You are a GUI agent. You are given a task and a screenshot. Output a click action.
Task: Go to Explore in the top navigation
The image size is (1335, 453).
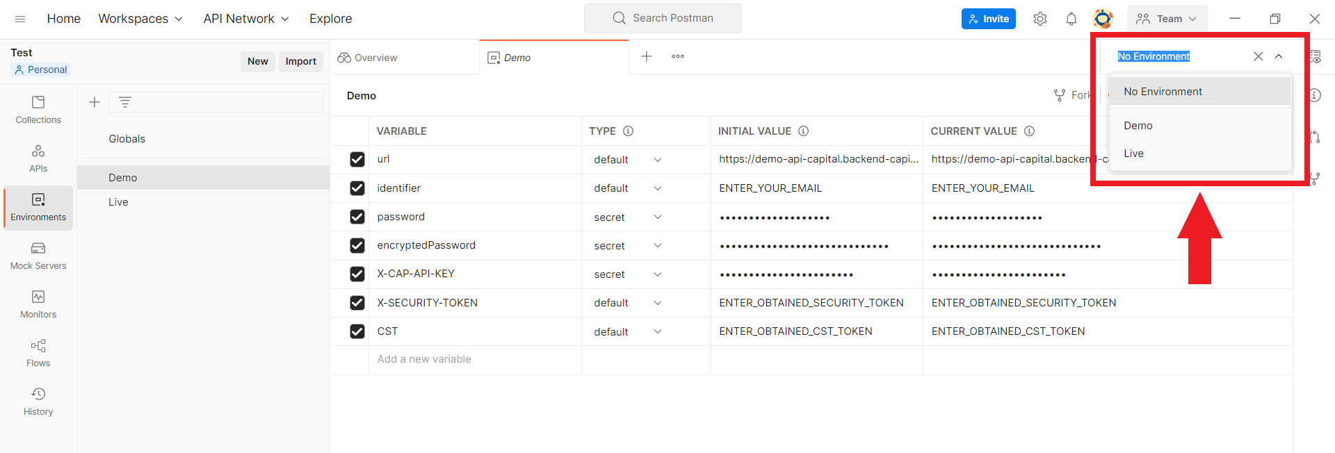[x=331, y=19]
